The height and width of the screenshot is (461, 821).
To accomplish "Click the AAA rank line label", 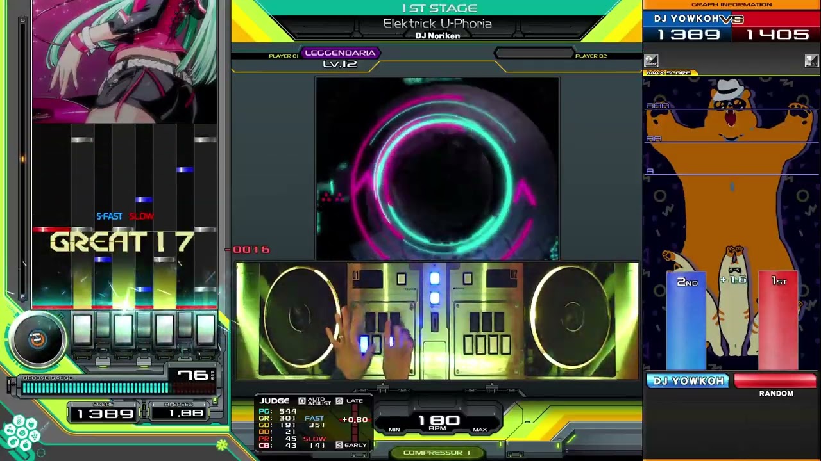I will [x=657, y=106].
